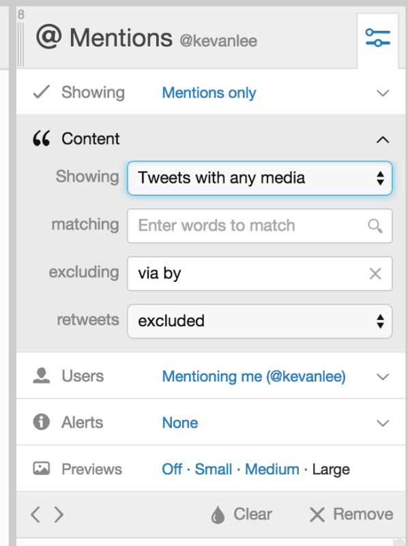Screen dimensions: 408x546
Task: Click the Content quotation mark icon
Action: pyautogui.click(x=42, y=139)
